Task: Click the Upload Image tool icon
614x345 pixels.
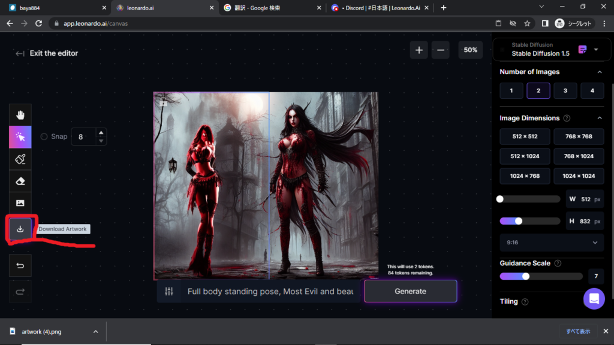Action: pyautogui.click(x=20, y=203)
